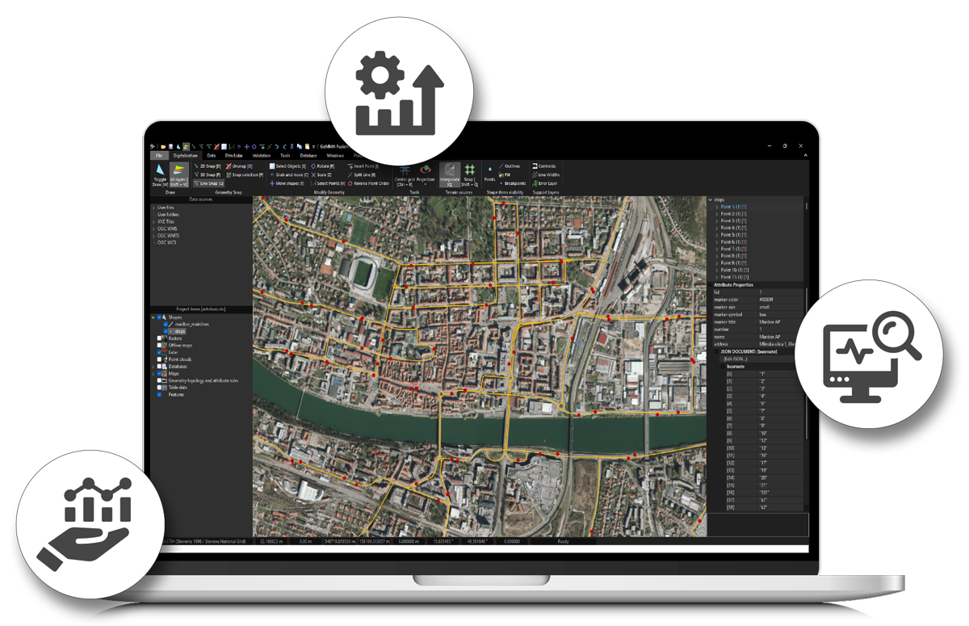Viewport: 969px width, 626px height.
Task: Click the Rotate geometry tool
Action: pyautogui.click(x=322, y=166)
